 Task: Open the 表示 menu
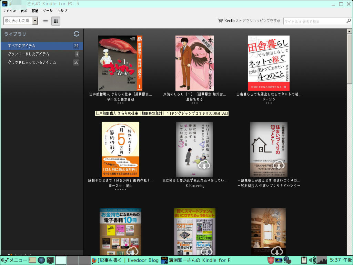(x=24, y=11)
